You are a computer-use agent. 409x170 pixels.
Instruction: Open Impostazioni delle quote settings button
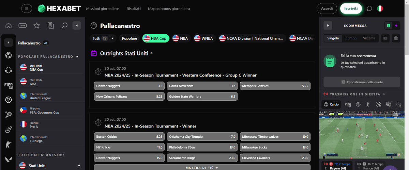[362, 82]
